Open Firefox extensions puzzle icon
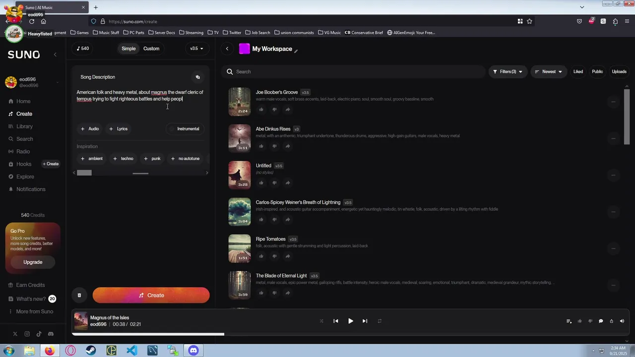Screen dimensions: 635x357 point(615,21)
